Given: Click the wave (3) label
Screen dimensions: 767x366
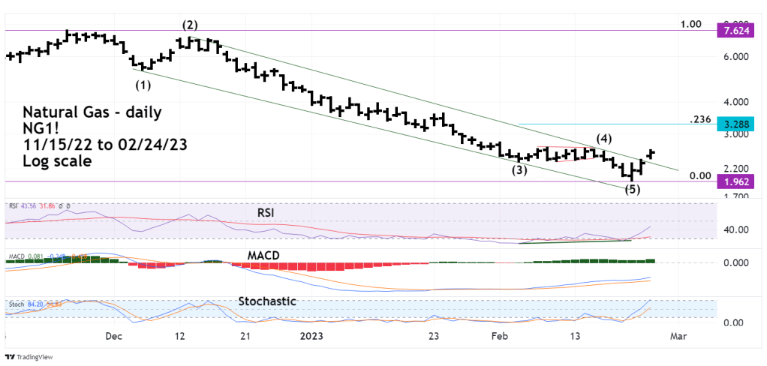Looking at the screenshot, I should 519,170.
